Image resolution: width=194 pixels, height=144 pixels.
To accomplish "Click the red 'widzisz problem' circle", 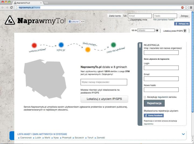I will point(34,45).
